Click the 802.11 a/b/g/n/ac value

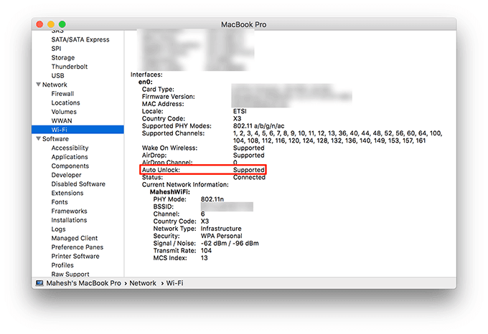tap(258, 126)
